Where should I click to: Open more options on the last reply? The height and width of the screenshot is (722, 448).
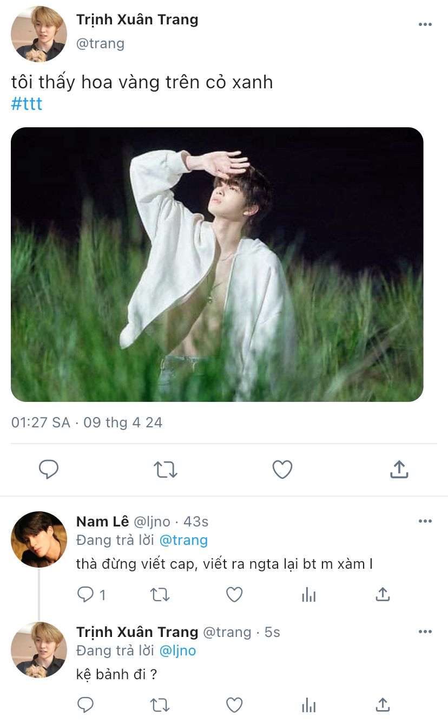click(x=425, y=632)
